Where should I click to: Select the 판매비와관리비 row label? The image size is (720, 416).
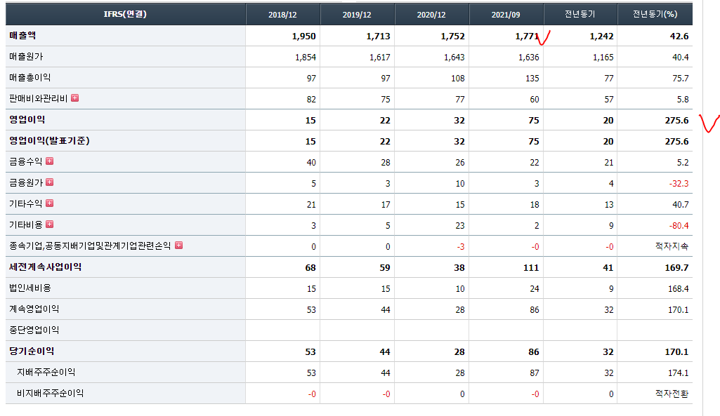[39, 99]
